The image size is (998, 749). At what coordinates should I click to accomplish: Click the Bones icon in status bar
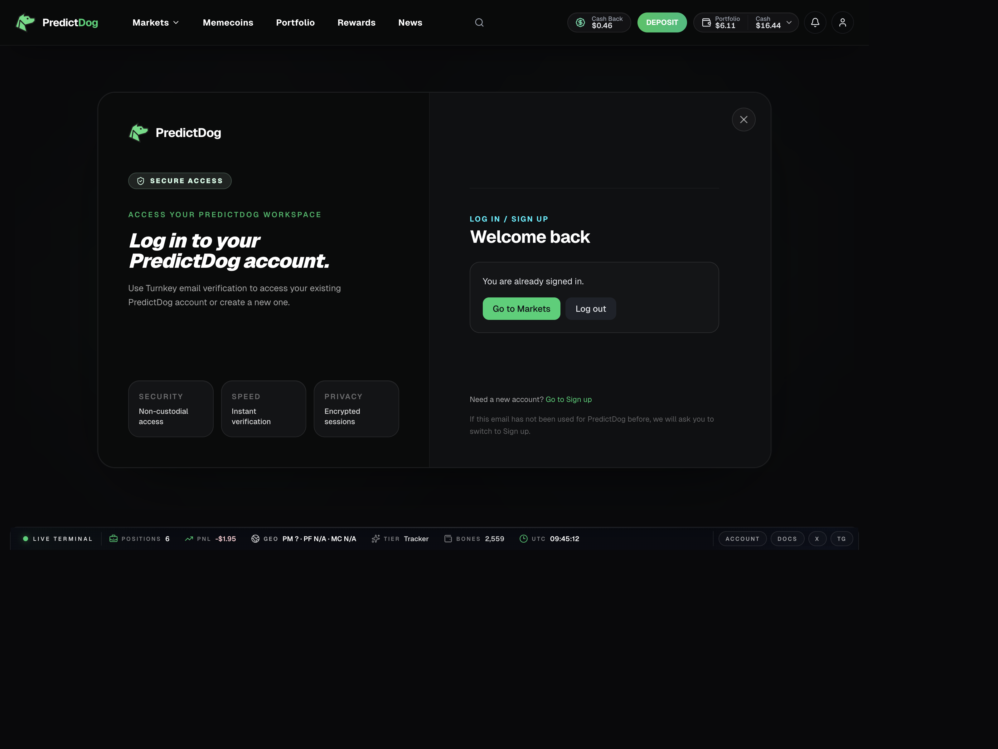pyautogui.click(x=448, y=539)
